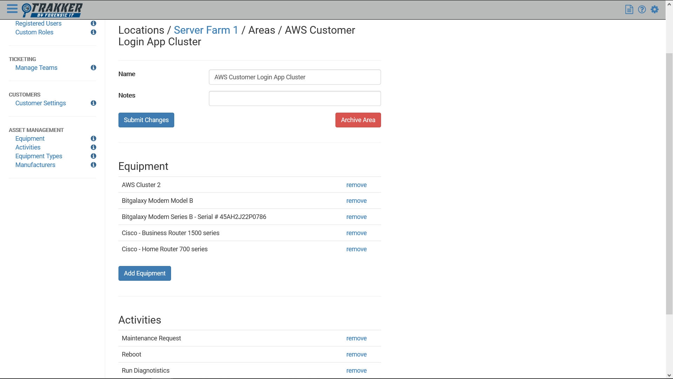This screenshot has height=379, width=673.
Task: Open the Server Farm 1 breadcrumb link
Action: tap(206, 30)
